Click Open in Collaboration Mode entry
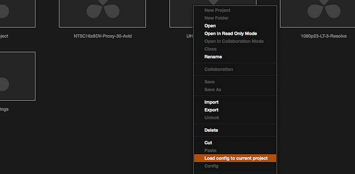Image resolution: width=355 pixels, height=174 pixels. pyautogui.click(x=235, y=41)
